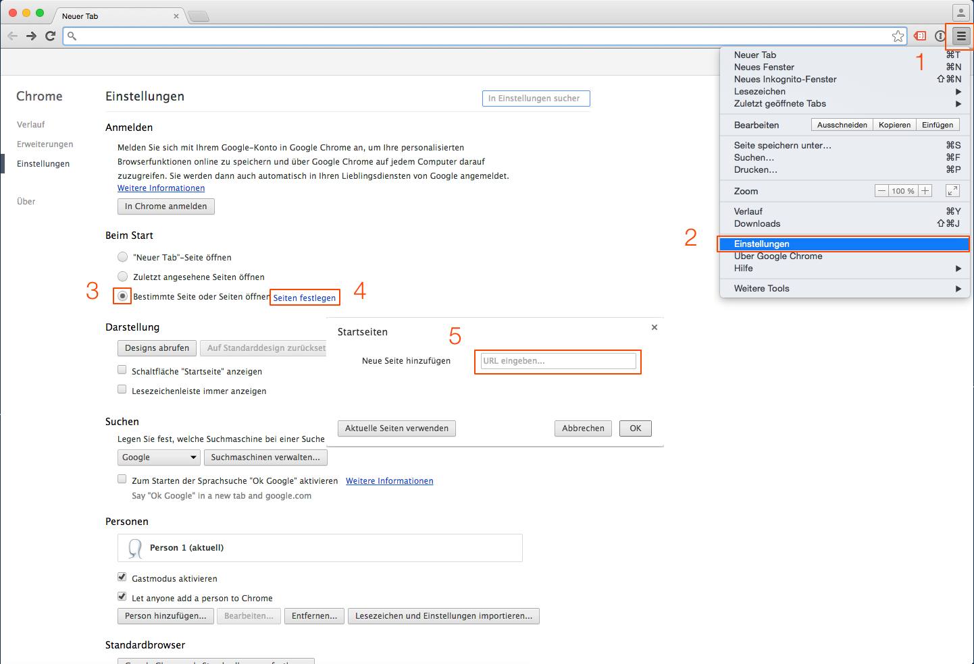Screen dimensions: 974x664
Task: Click the Designs abrufen button
Action: point(157,348)
